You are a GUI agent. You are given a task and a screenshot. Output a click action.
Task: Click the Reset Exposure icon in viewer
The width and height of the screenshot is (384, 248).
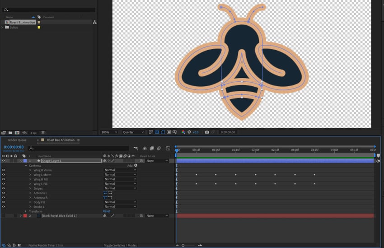coord(189,132)
